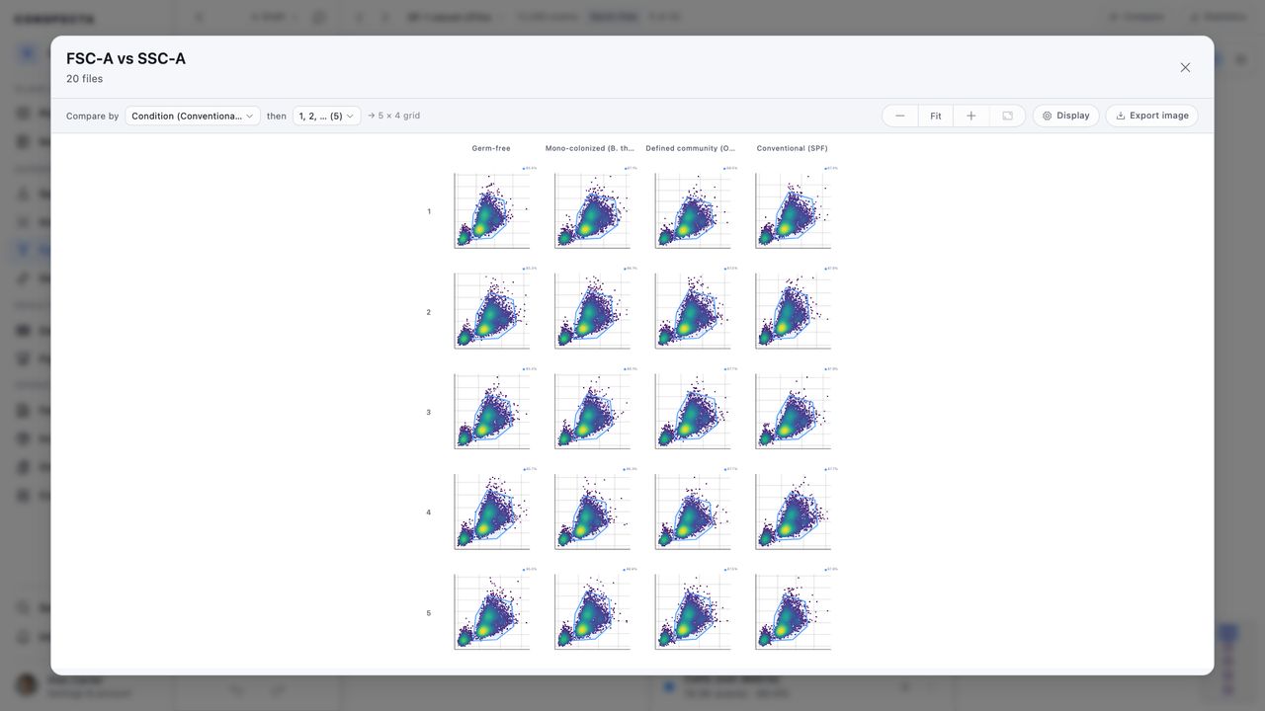
Task: Select the Defined community plot in row 2
Action: (x=693, y=310)
